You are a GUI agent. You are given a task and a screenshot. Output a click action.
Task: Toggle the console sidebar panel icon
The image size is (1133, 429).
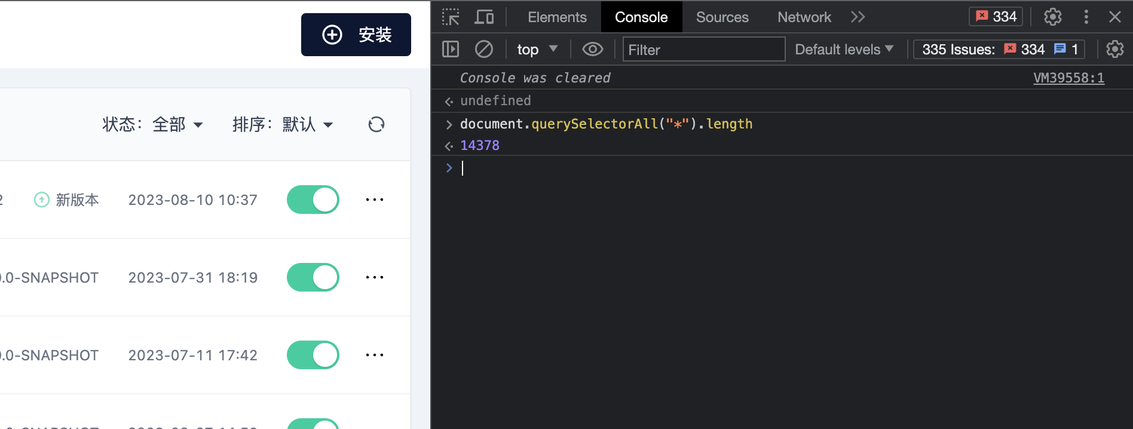451,49
